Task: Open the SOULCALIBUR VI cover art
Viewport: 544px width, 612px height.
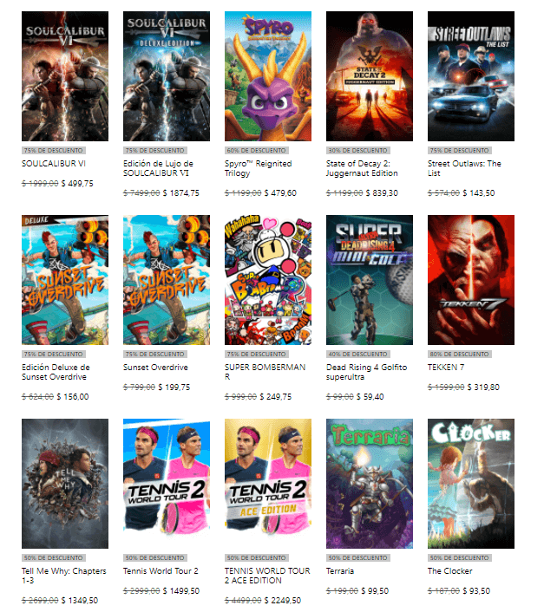Action: click(65, 76)
